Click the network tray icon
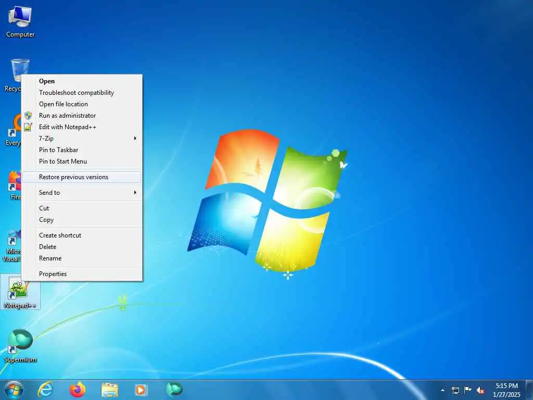 455,390
